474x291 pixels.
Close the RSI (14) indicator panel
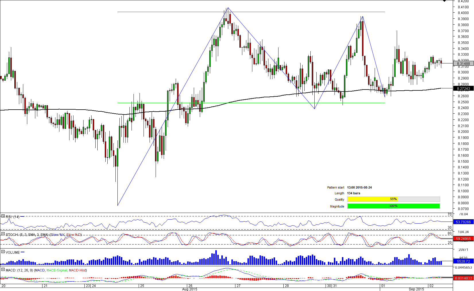pos(3,216)
